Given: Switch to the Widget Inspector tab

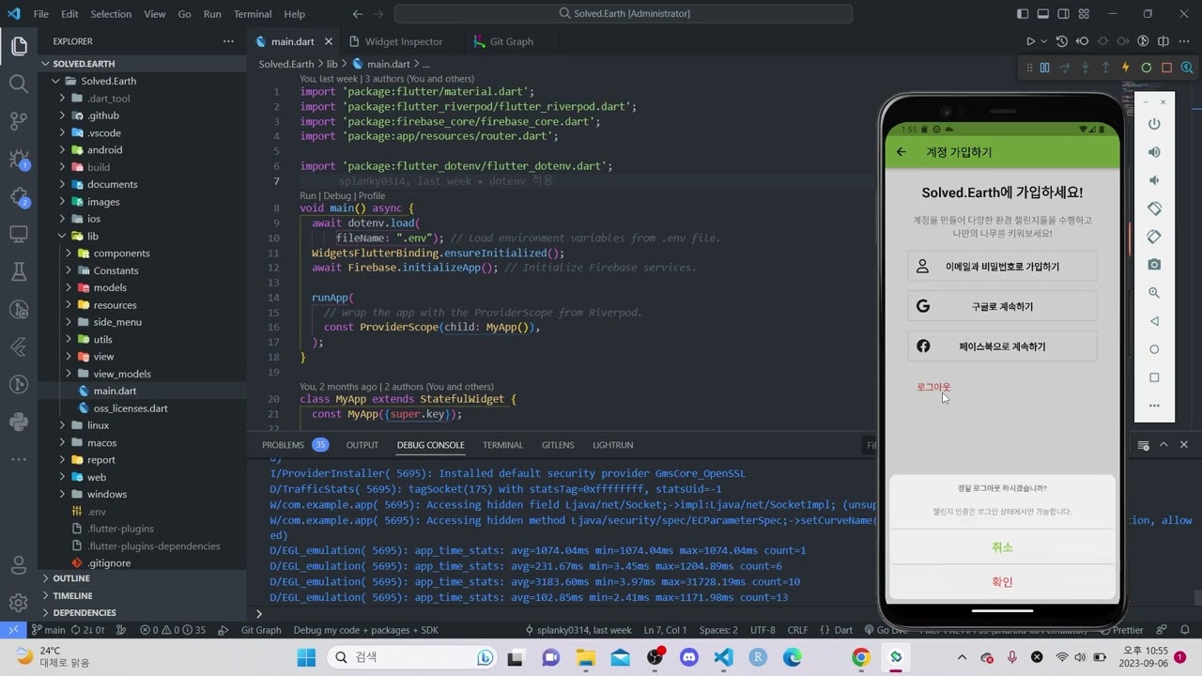Looking at the screenshot, I should pyautogui.click(x=403, y=41).
